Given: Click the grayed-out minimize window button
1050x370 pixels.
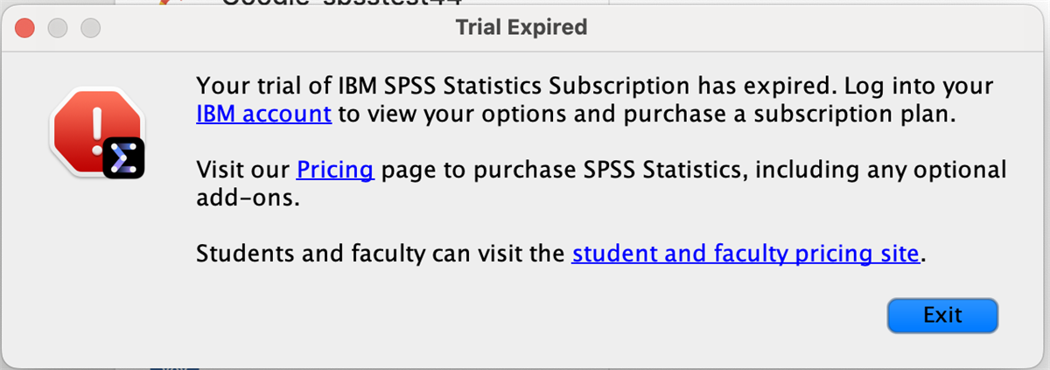Looking at the screenshot, I should (x=58, y=28).
